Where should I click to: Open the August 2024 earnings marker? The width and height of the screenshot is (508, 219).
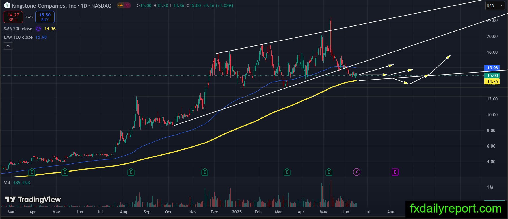(131, 172)
